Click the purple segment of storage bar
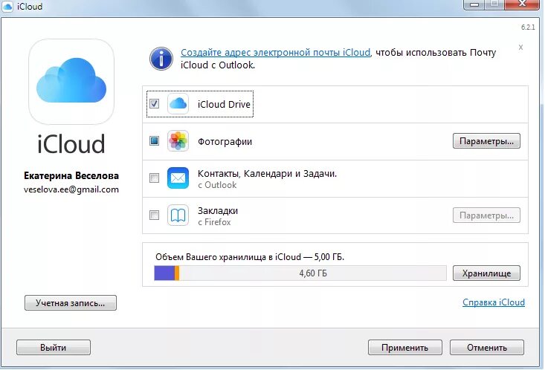The image size is (545, 370). [x=164, y=273]
